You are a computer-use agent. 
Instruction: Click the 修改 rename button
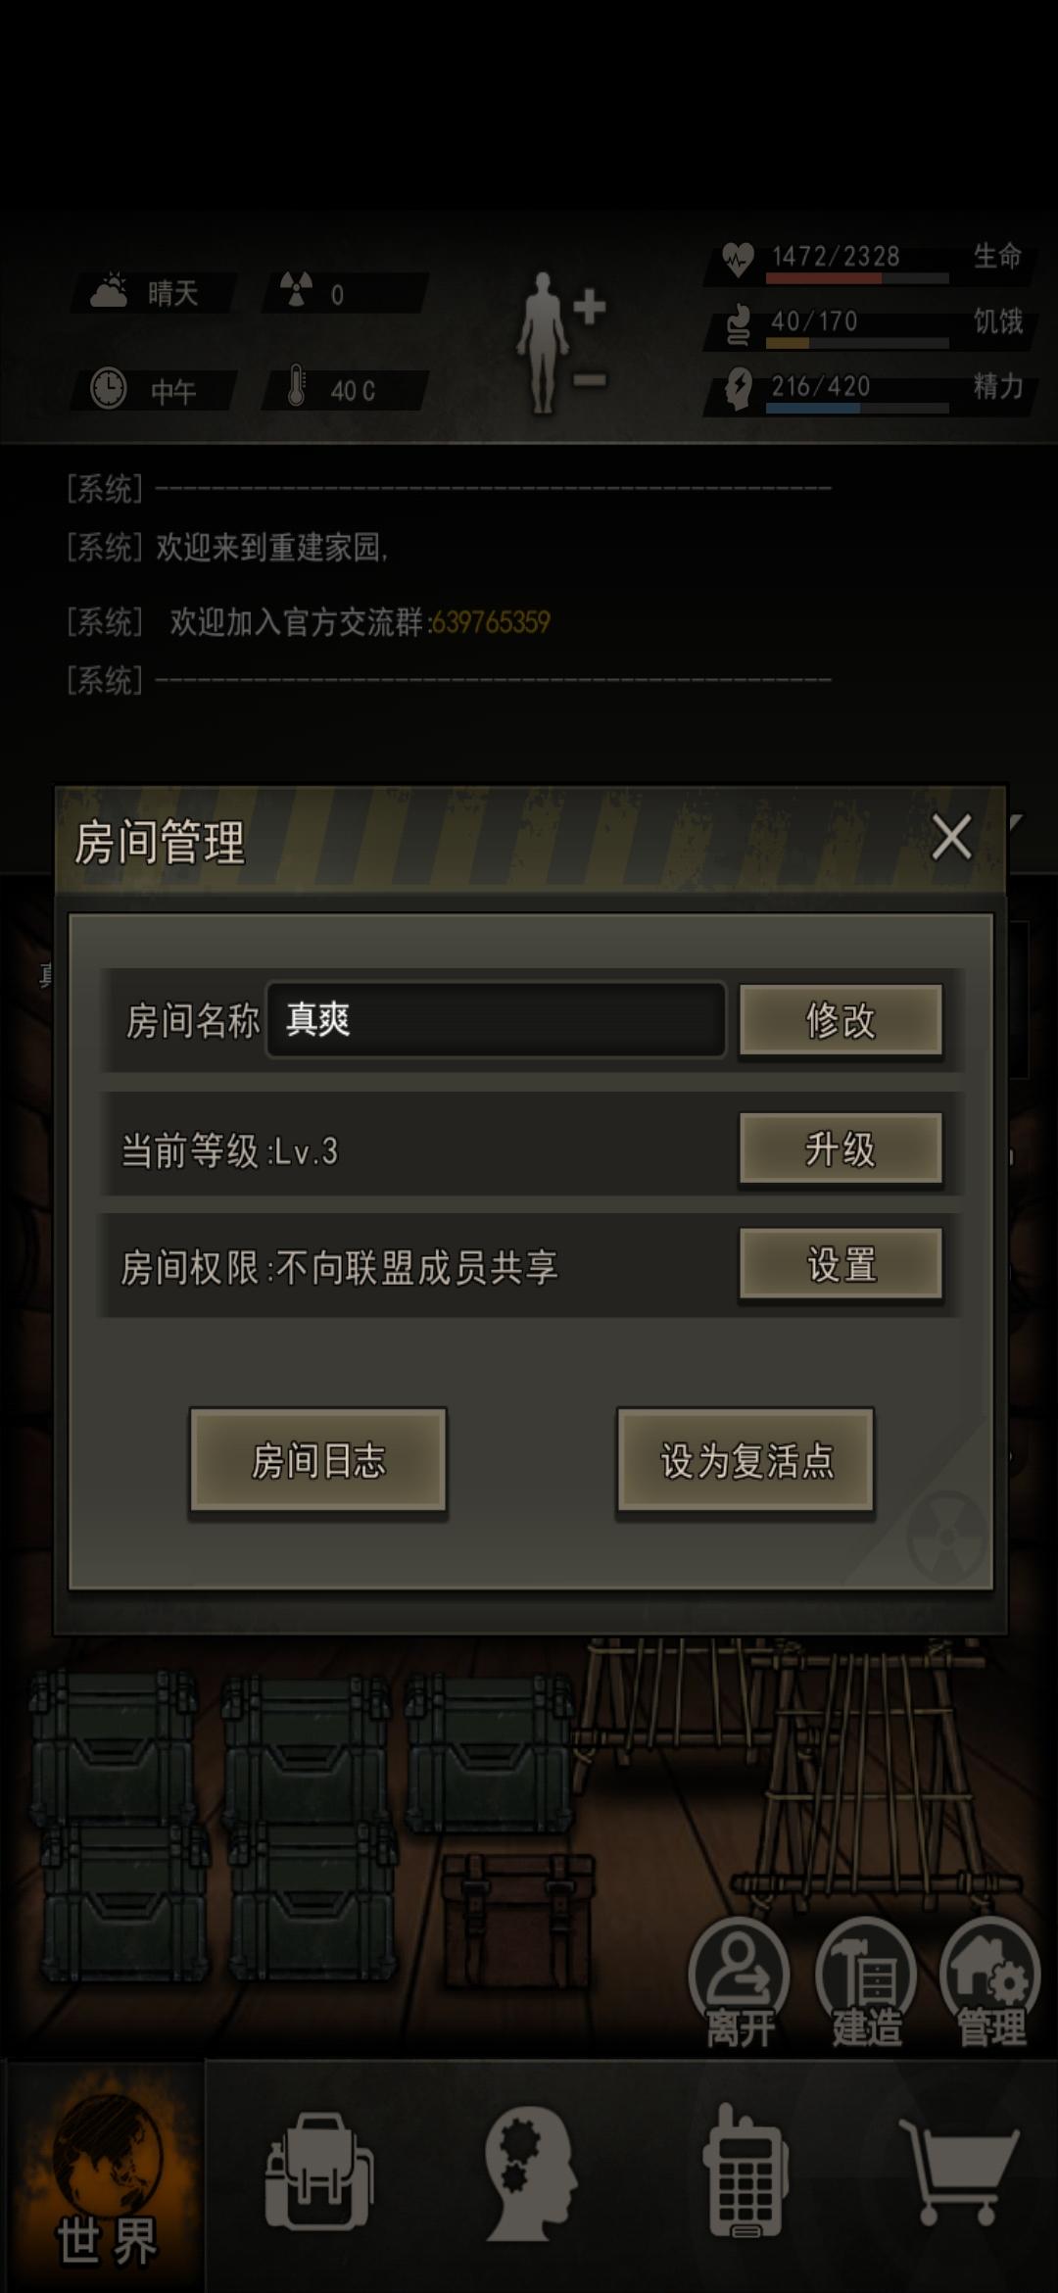point(841,1020)
